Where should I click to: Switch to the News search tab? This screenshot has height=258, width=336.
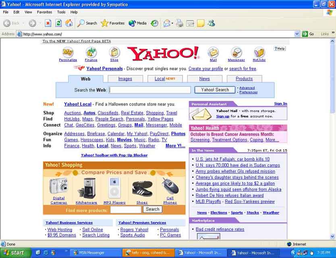coord(204,79)
